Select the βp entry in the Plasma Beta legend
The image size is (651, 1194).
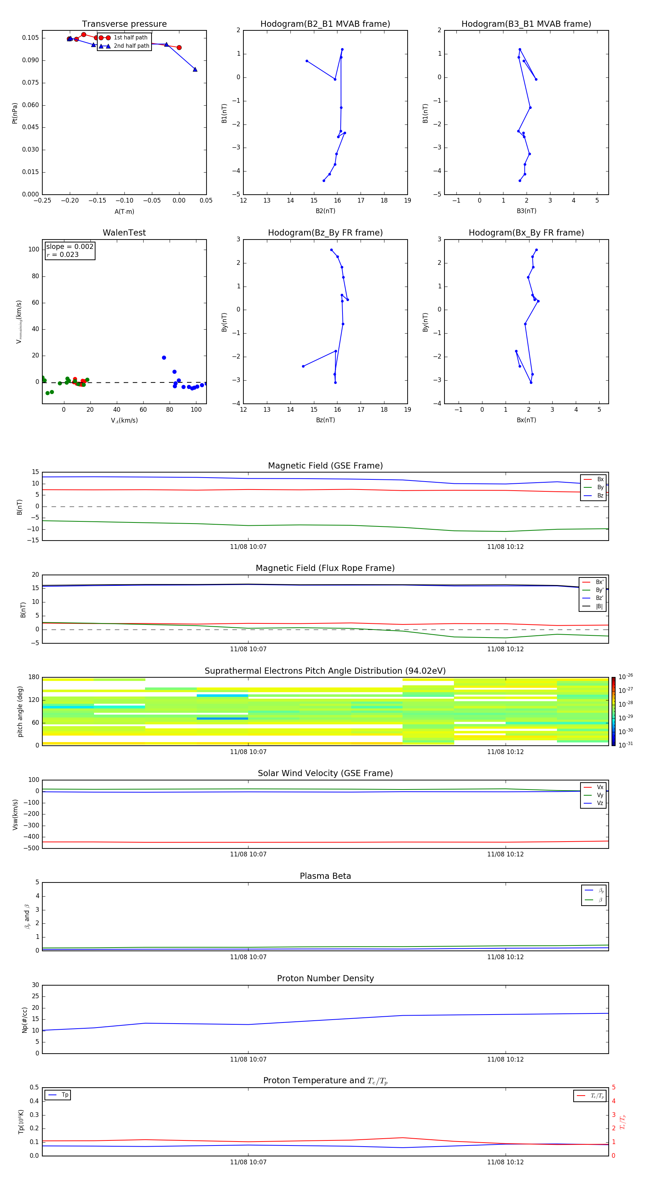[x=594, y=890]
